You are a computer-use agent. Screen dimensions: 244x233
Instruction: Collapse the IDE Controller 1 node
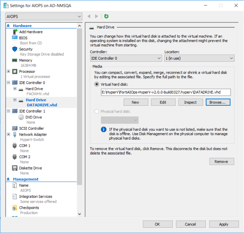[x=9, y=111]
